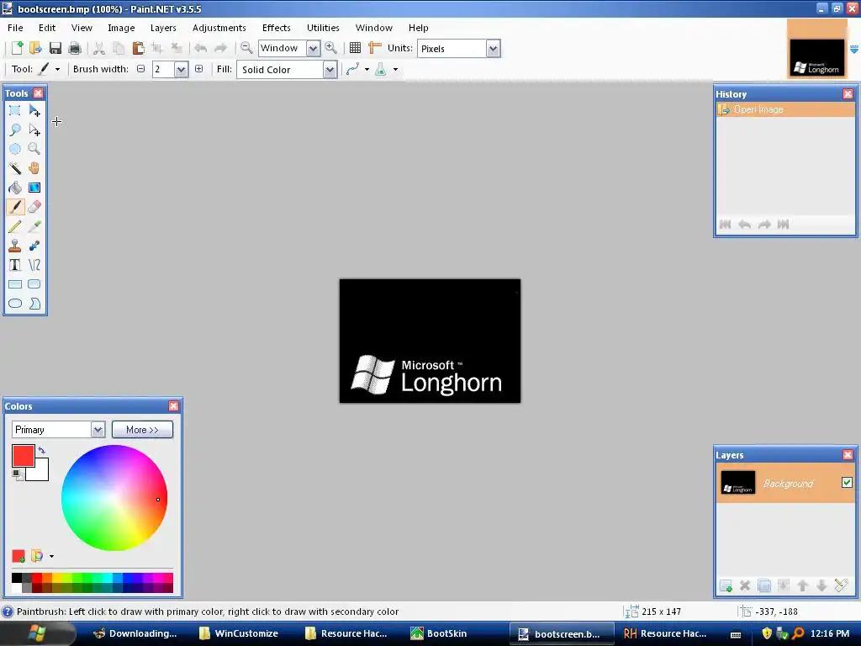Swap primary and secondary colors
The width and height of the screenshot is (861, 646).
click(x=42, y=451)
